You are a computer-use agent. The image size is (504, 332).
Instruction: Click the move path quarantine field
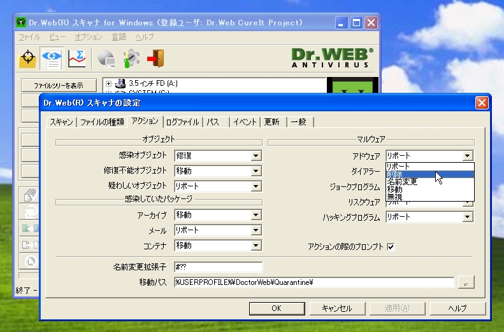click(314, 282)
